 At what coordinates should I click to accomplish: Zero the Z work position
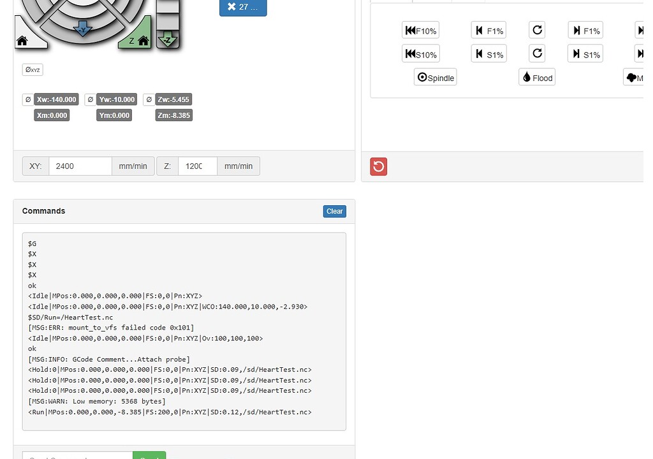[x=149, y=99]
